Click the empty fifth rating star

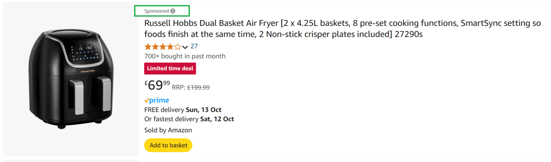[178, 47]
